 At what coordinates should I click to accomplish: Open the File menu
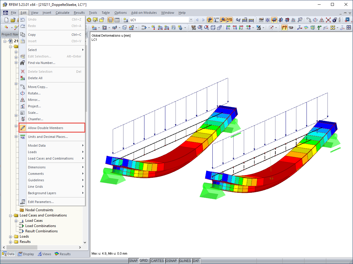[x=14, y=13]
